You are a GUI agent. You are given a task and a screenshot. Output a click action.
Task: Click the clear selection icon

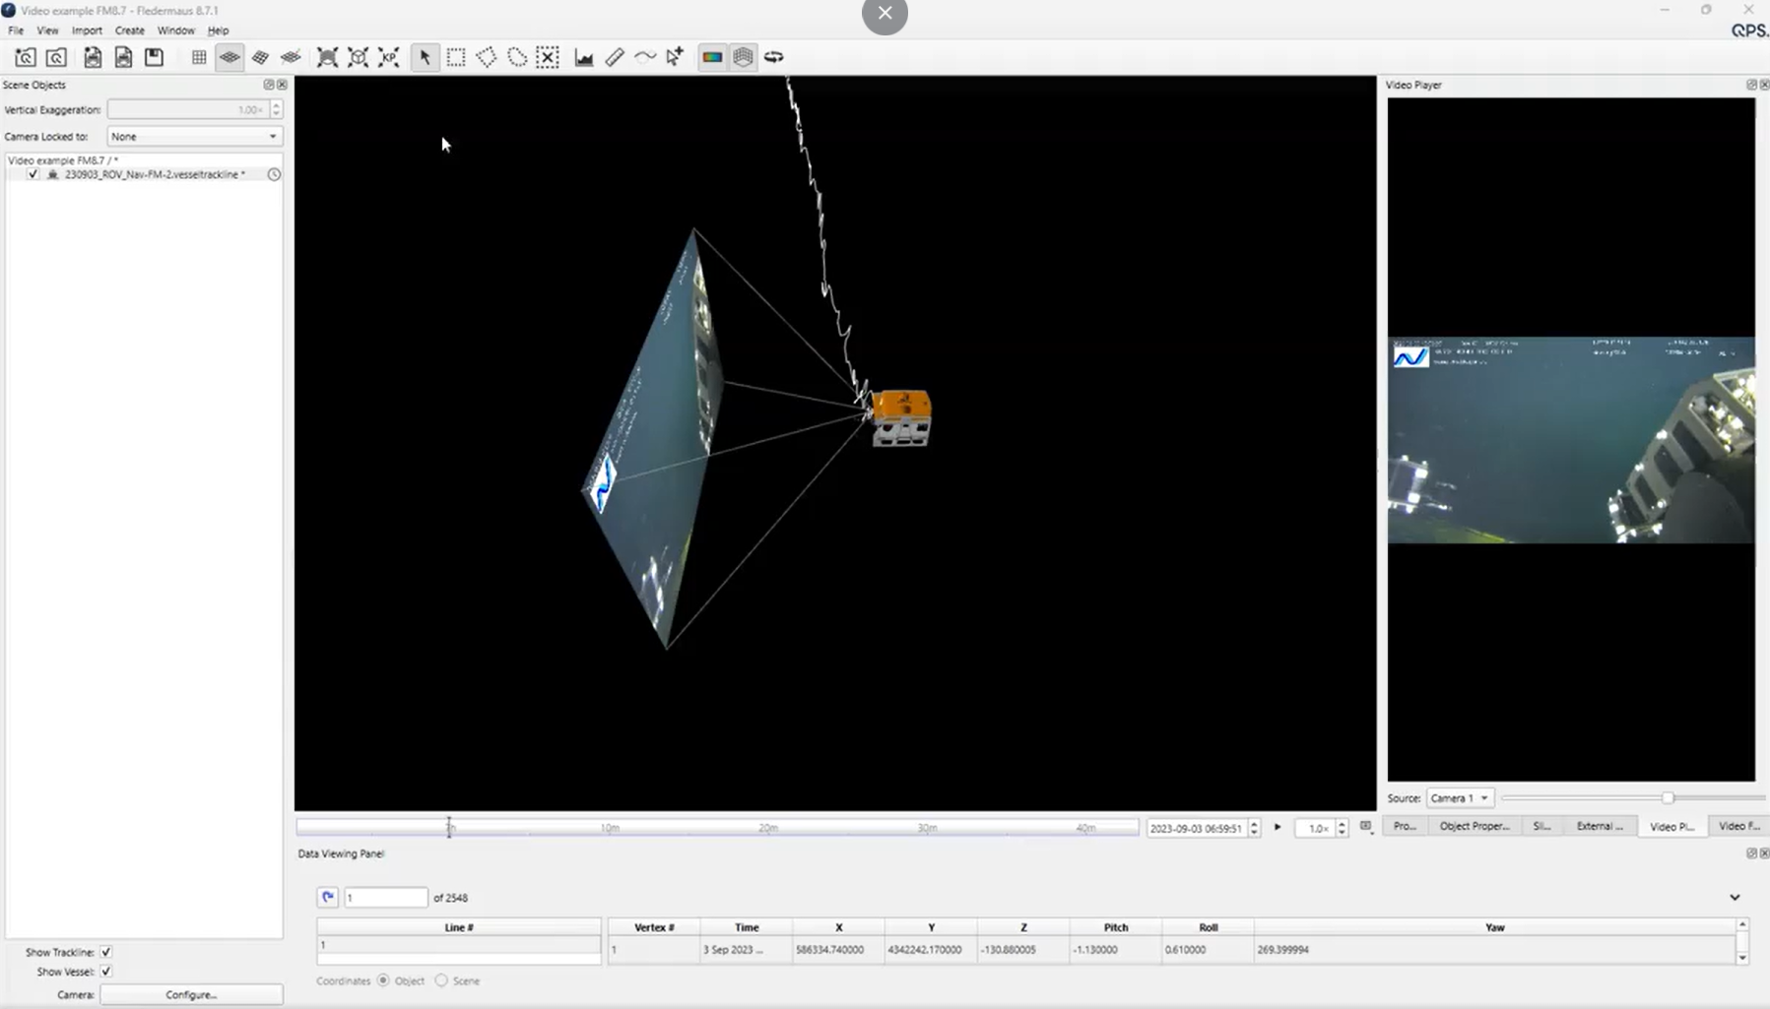click(548, 57)
